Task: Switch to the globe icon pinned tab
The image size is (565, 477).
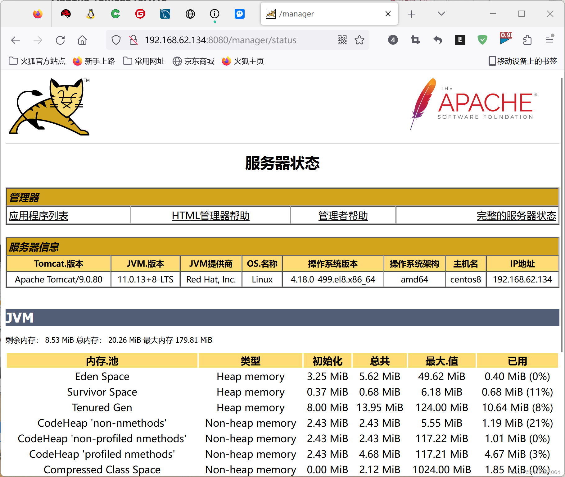Action: [x=190, y=14]
